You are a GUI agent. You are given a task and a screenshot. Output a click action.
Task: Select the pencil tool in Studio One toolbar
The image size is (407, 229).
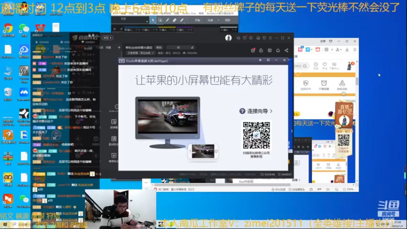point(167,20)
